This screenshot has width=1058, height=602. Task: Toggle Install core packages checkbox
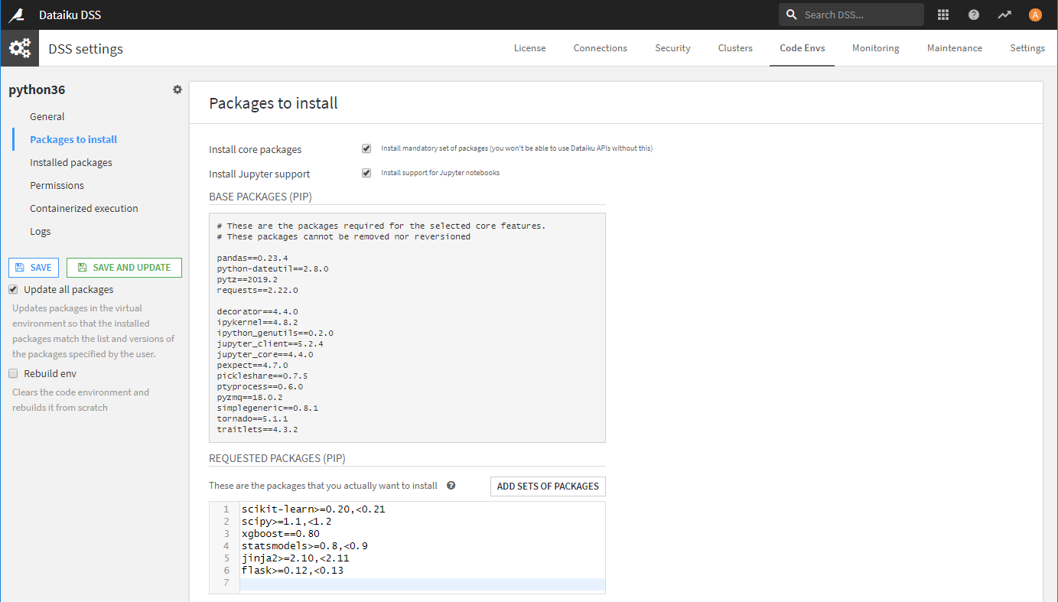click(x=366, y=148)
